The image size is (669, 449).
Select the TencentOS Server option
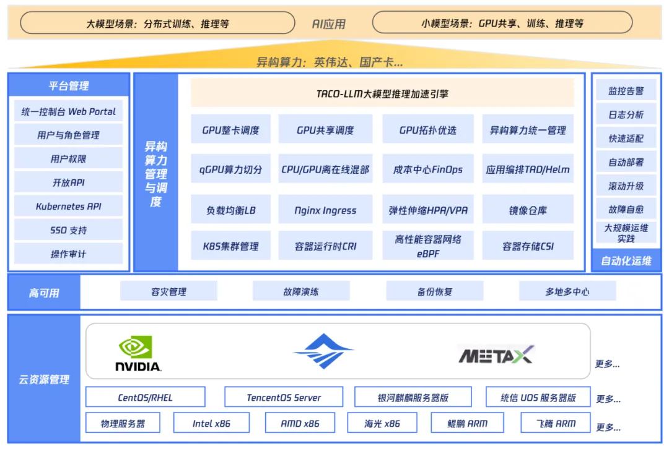click(x=284, y=397)
